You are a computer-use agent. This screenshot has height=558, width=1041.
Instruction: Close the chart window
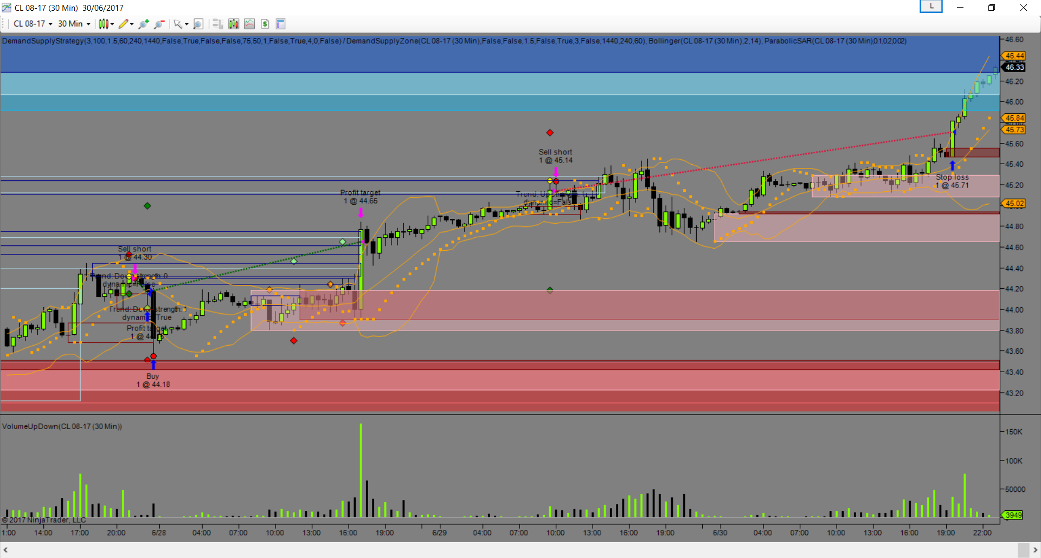tap(1024, 8)
